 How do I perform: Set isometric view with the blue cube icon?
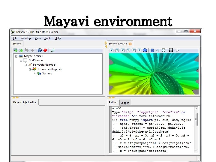(145, 50)
